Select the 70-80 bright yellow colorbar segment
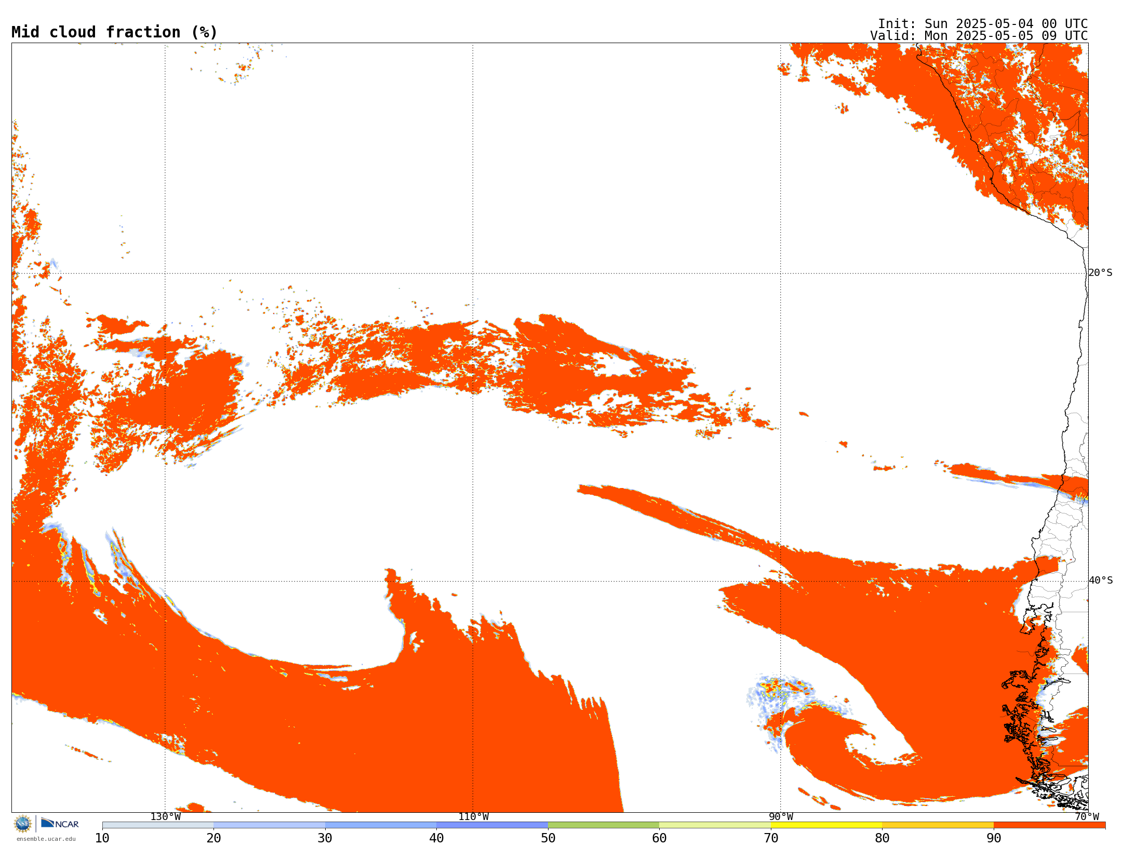This screenshot has height=845, width=1122. [826, 825]
